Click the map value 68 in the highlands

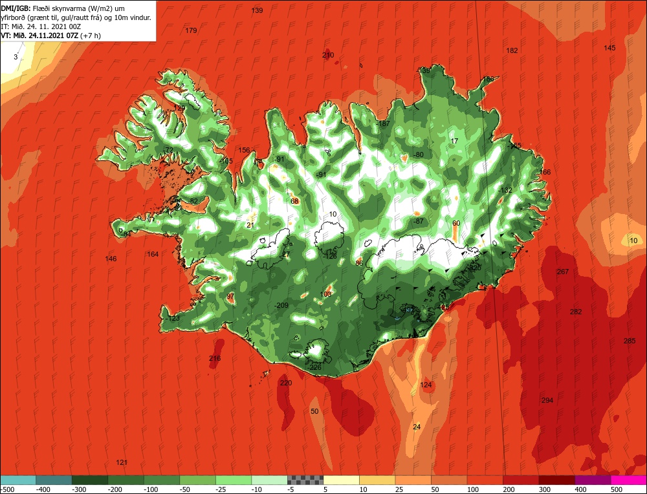294,201
